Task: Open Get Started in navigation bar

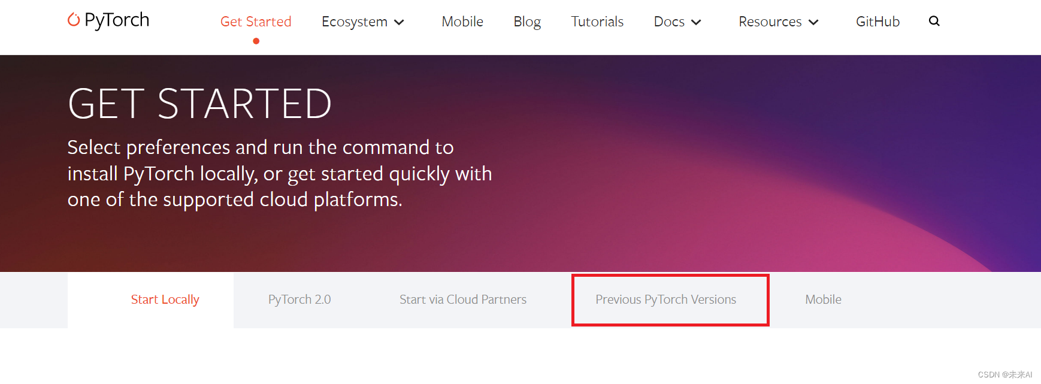Action: (x=256, y=22)
